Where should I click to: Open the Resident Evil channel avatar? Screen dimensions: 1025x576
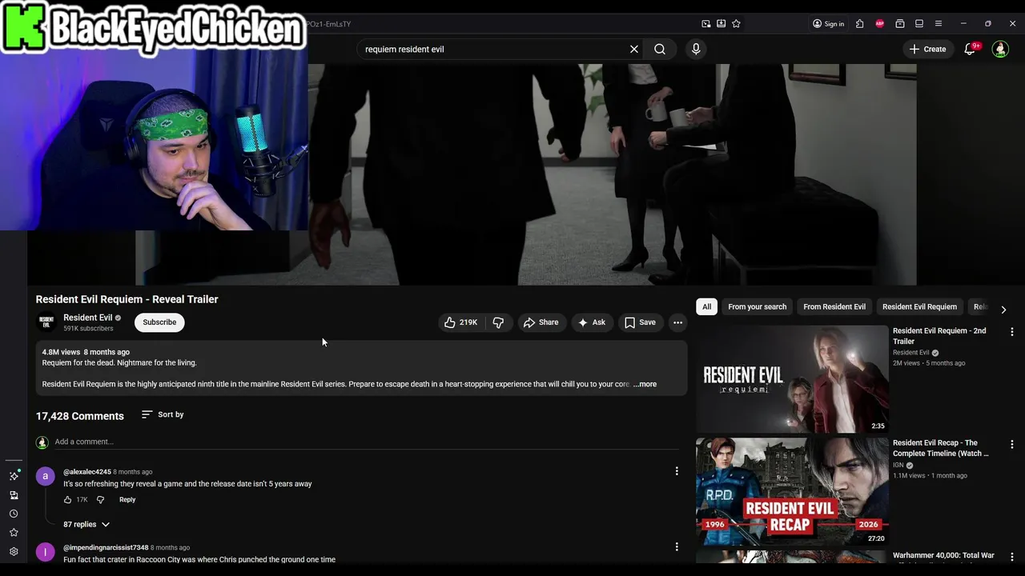(46, 322)
